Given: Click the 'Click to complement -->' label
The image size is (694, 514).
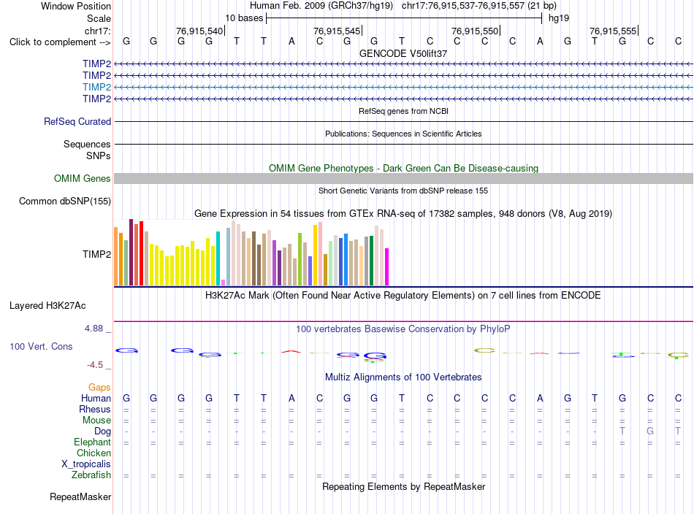Looking at the screenshot, I should tap(60, 42).
